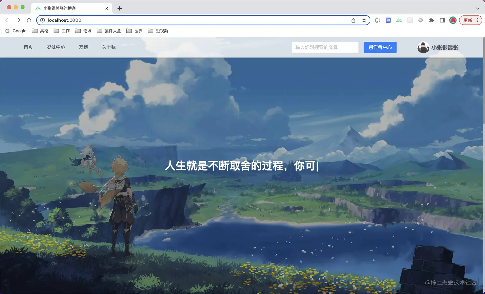Go back to the previous page
Image resolution: width=485 pixels, height=294 pixels.
click(7, 20)
